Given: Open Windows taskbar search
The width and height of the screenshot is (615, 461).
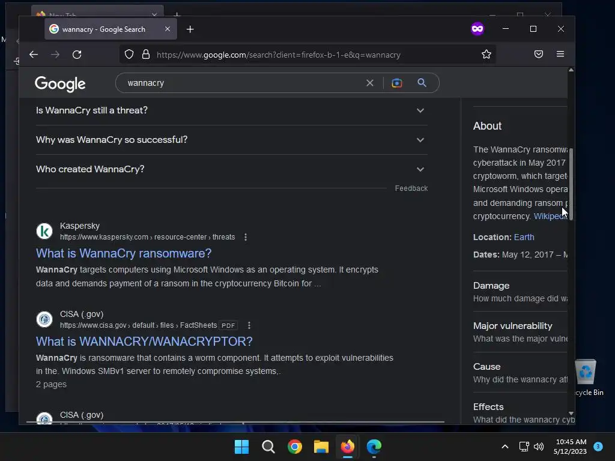Looking at the screenshot, I should 268,447.
